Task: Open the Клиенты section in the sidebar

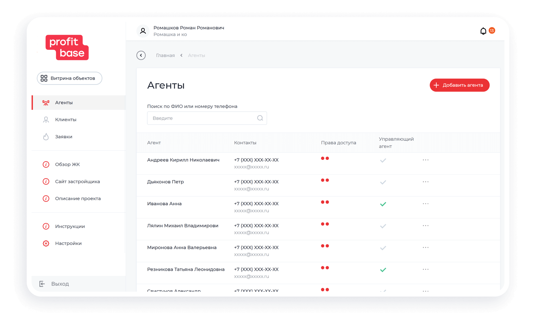Action: point(66,120)
